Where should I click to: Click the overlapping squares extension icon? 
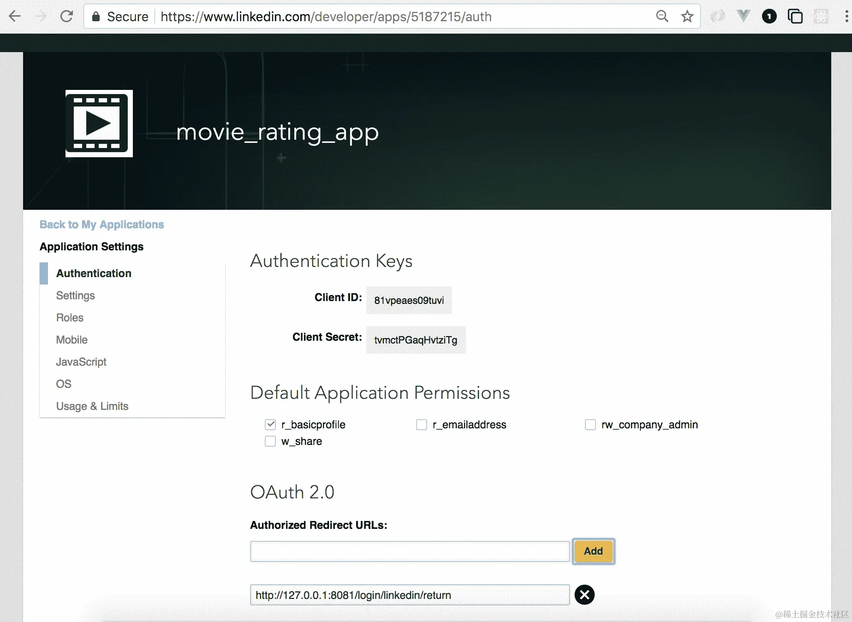click(x=795, y=17)
